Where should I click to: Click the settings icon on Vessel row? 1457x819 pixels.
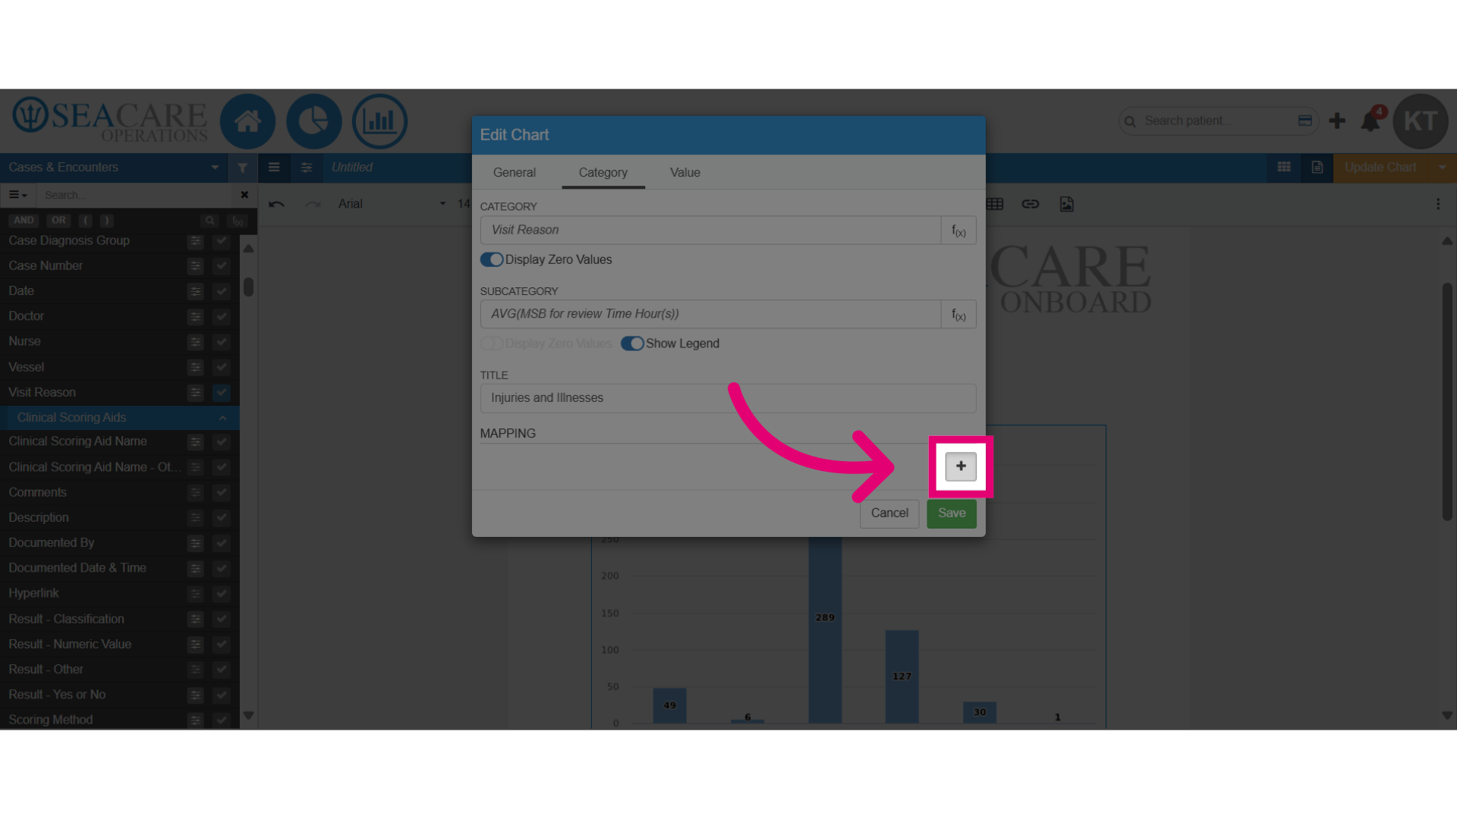tap(196, 367)
